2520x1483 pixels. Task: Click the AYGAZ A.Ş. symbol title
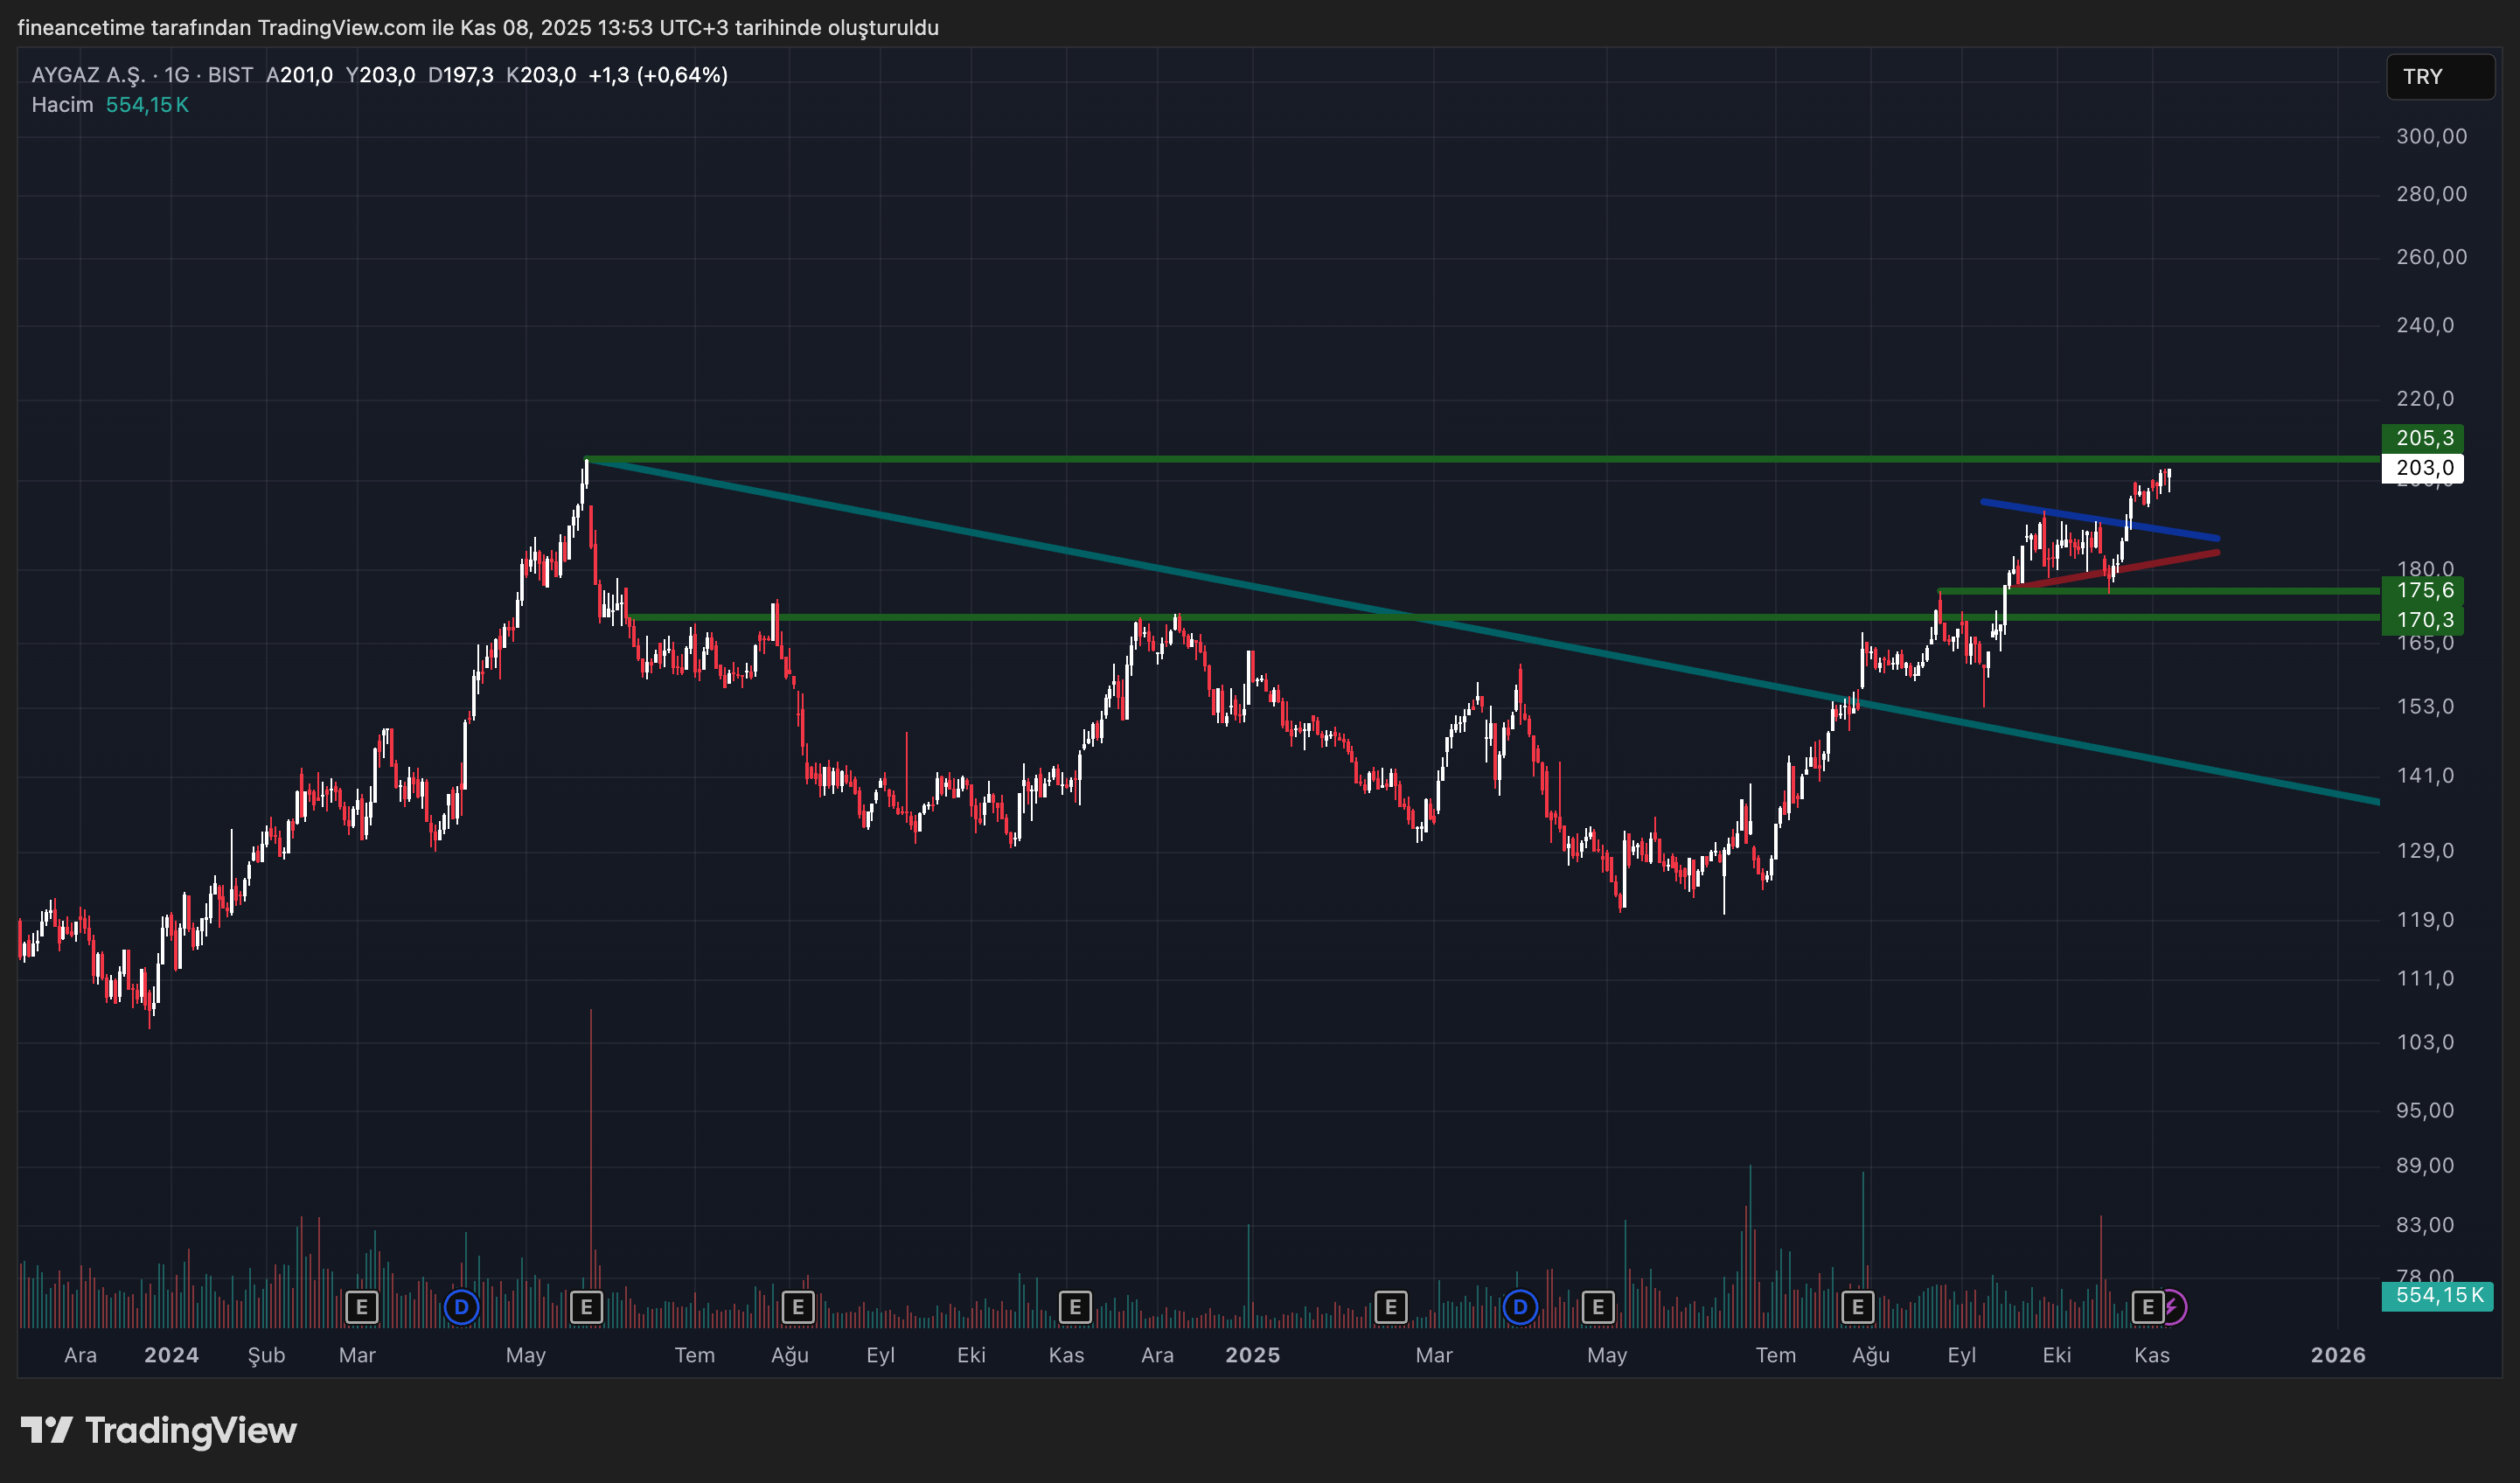[88, 75]
